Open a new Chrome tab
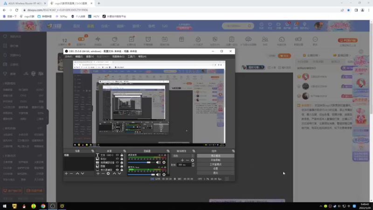373x210 pixels. pos(99,3)
